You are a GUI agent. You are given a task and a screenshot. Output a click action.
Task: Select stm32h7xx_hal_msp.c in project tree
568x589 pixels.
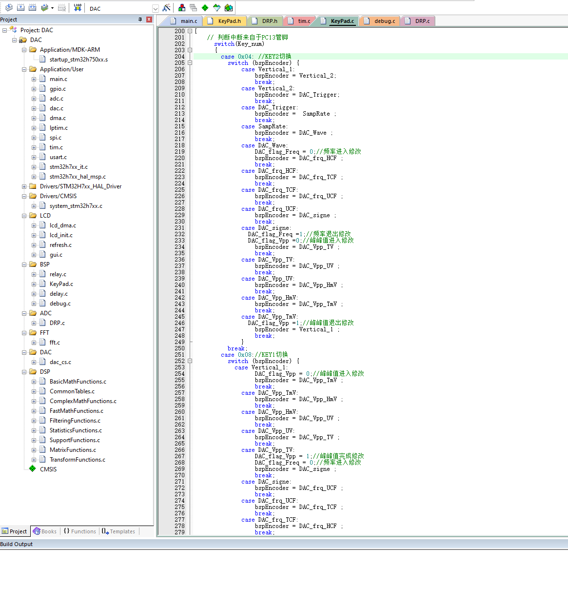tap(78, 177)
